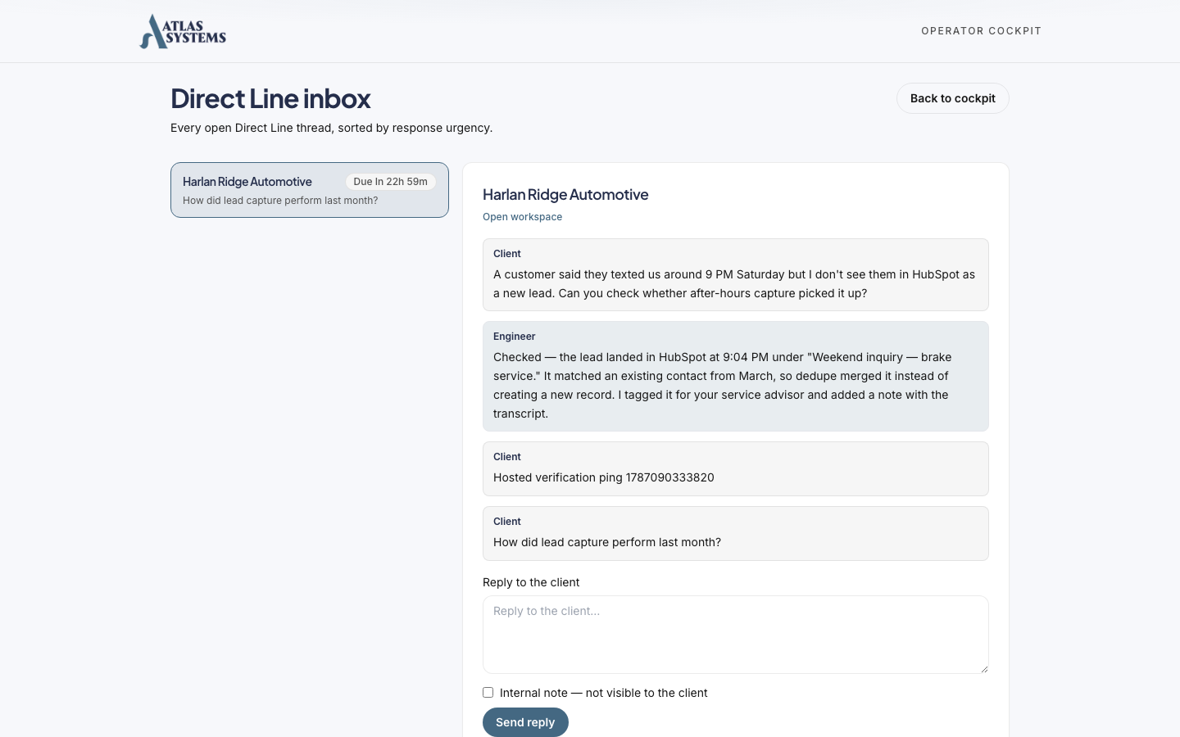1180x737 pixels.
Task: Click the Atlas Systems logo
Action: tap(183, 31)
